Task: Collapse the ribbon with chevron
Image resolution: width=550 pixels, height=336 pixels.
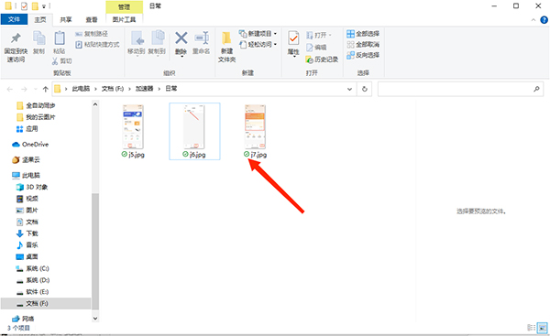Action: coord(533,20)
